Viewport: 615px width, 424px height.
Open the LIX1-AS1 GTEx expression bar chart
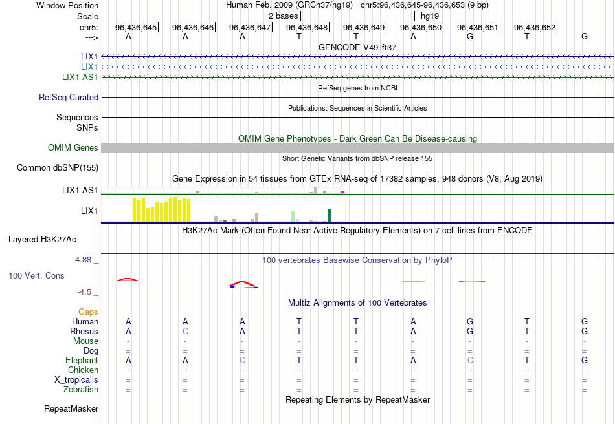pos(223,191)
